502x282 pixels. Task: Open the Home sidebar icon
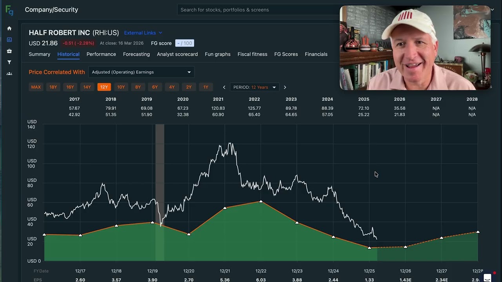pyautogui.click(x=9, y=28)
